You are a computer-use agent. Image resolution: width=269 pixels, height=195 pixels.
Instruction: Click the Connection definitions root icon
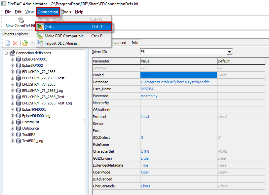12,53
